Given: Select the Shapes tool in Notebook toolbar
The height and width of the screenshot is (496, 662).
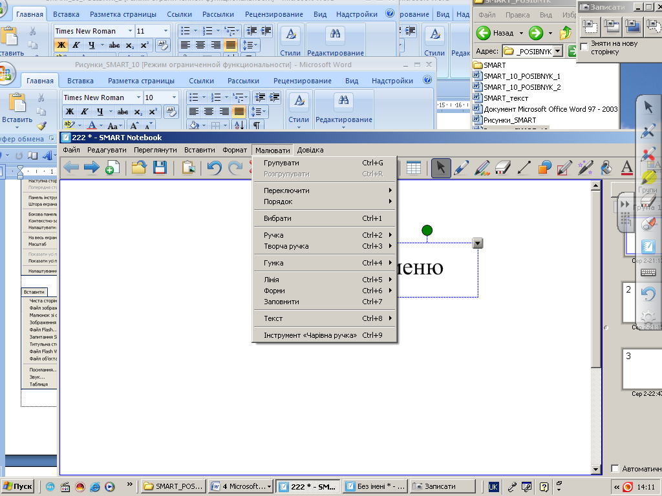Looking at the screenshot, I should [544, 168].
